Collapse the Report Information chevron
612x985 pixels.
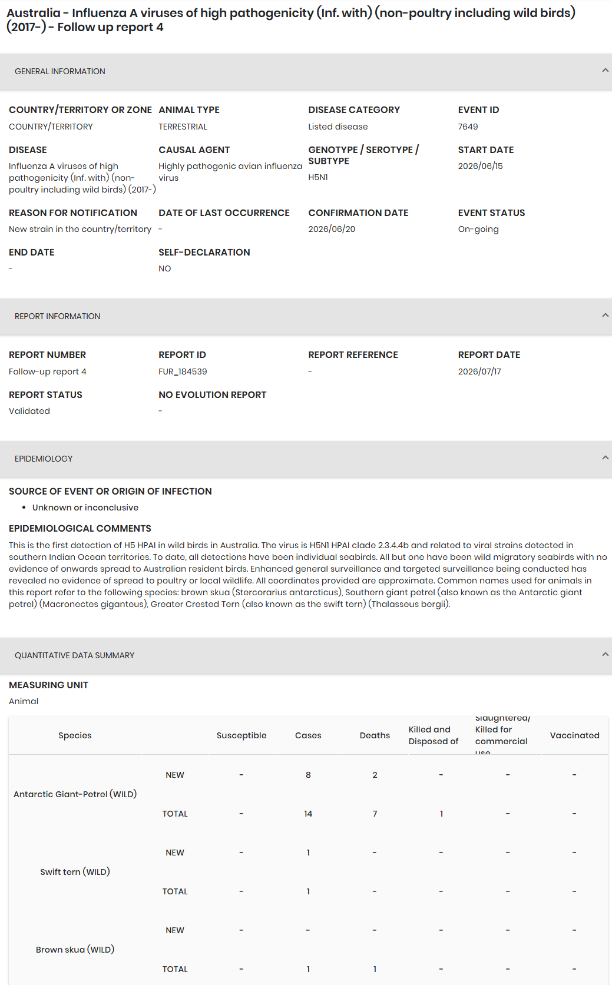pyautogui.click(x=605, y=316)
